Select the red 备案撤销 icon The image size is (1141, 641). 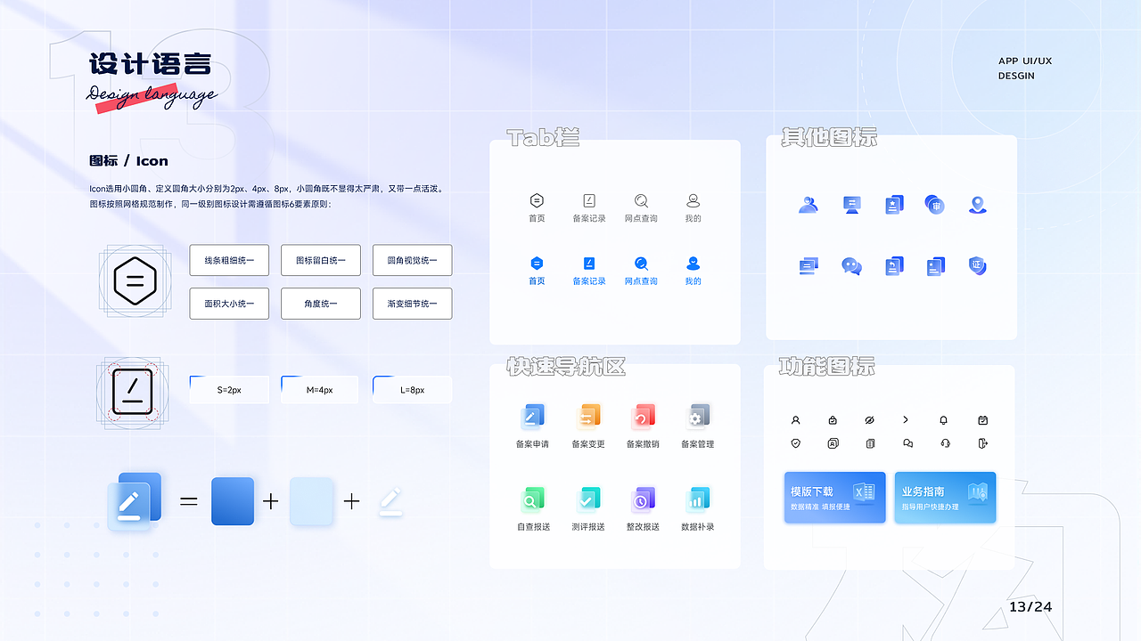pos(643,416)
